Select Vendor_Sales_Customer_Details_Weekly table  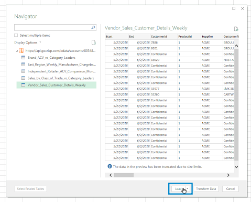tap(56, 85)
